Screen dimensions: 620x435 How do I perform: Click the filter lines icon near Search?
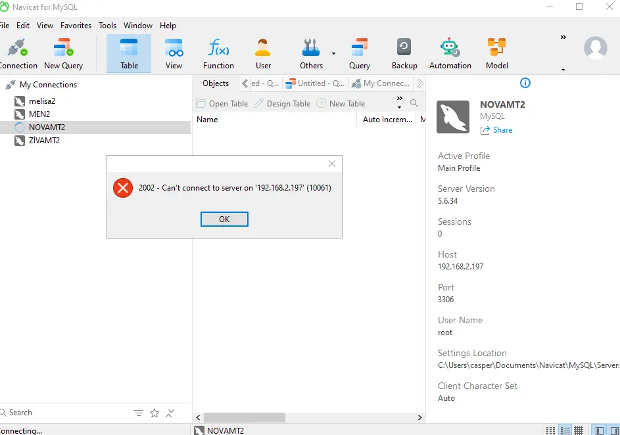coord(138,413)
